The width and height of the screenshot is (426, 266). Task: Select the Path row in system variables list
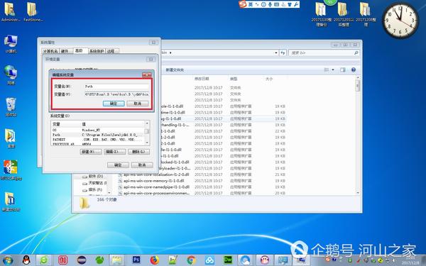tap(98, 135)
